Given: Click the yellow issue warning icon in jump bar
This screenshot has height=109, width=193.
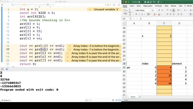Looking at the screenshot, I should click(x=108, y=5).
